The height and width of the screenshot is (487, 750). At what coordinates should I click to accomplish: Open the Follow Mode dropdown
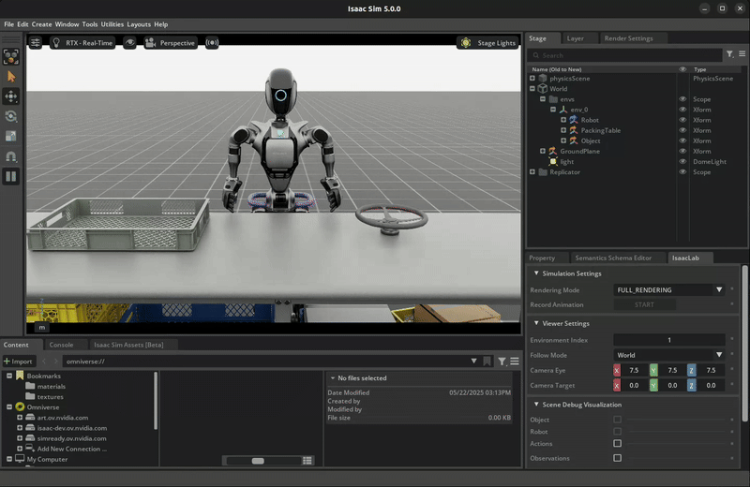coord(669,355)
